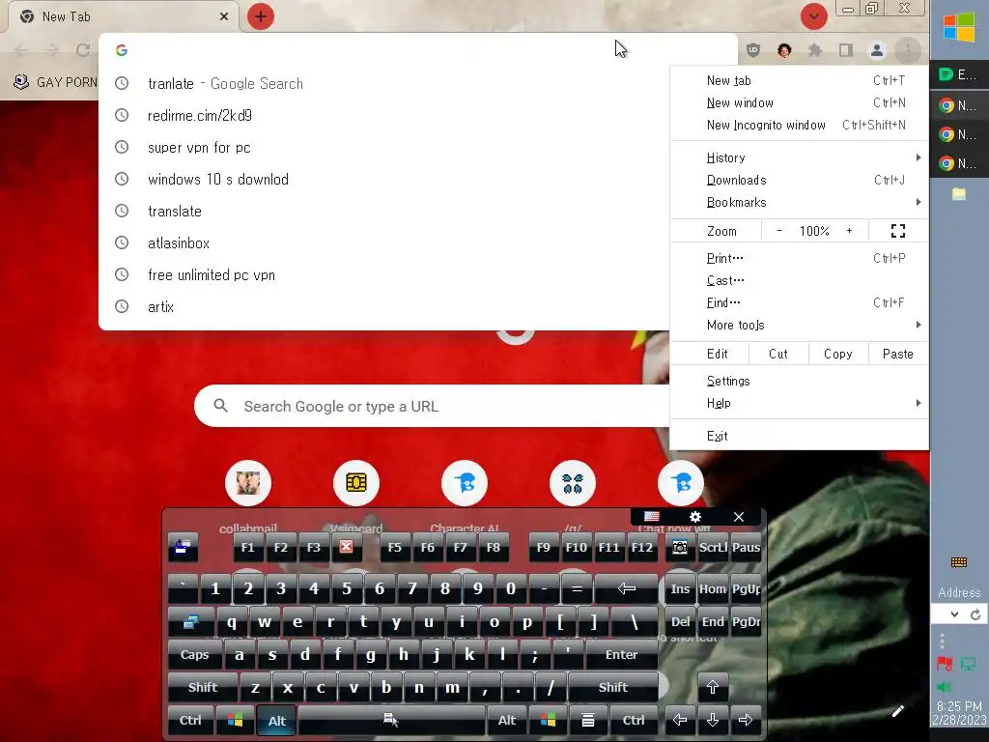989x742 pixels.
Task: Expand the Bookmarks submenu
Action: (799, 203)
